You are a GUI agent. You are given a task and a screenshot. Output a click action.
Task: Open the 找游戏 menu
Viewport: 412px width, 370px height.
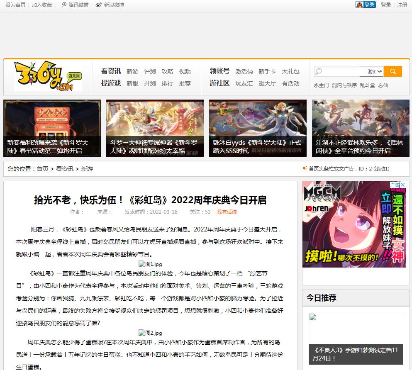pos(111,83)
